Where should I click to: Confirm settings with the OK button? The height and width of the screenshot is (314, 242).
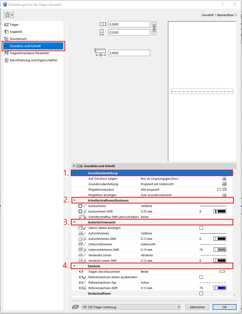click(224, 307)
